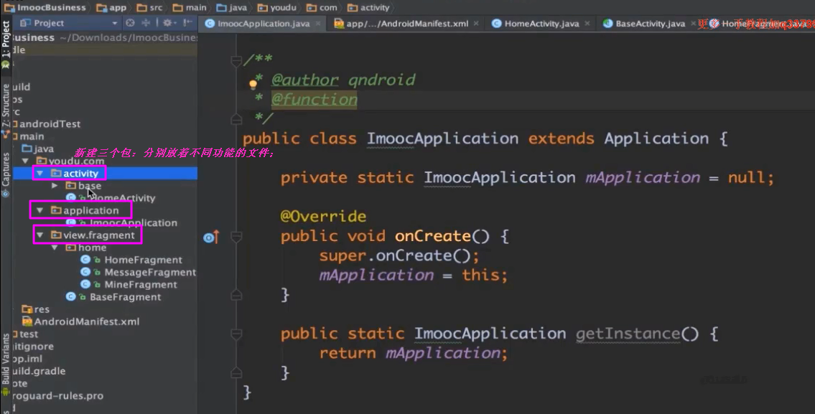Click app in the breadcrumb bar

tap(112, 7)
